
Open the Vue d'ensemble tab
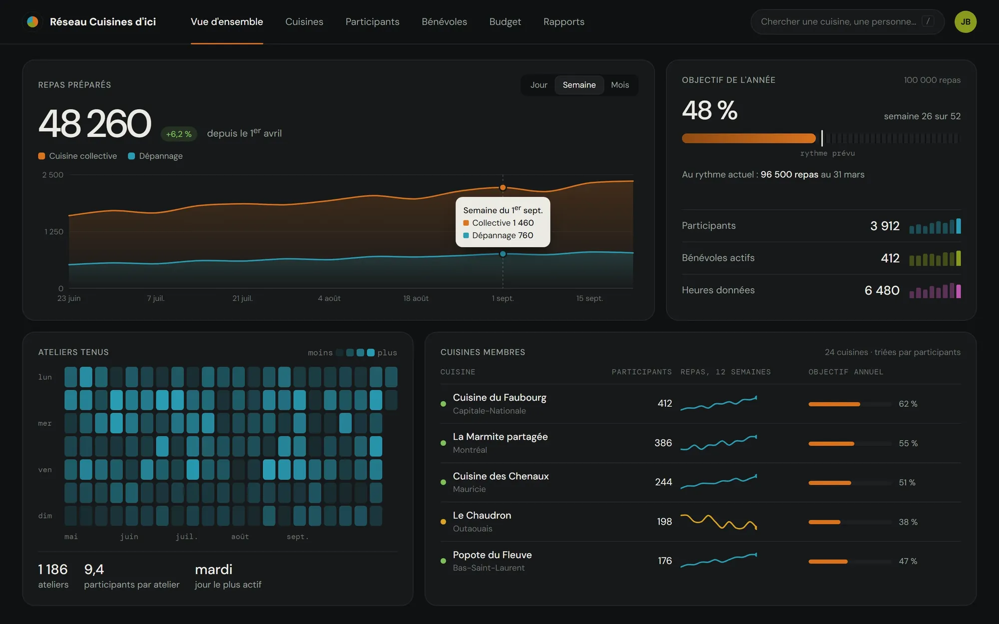pyautogui.click(x=227, y=21)
